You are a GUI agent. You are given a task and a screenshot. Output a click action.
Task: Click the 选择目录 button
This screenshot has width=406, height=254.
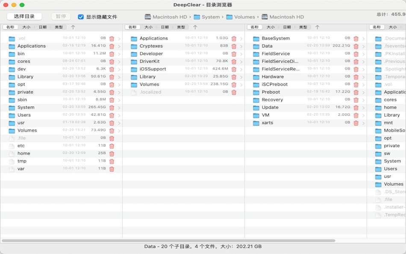pos(24,16)
